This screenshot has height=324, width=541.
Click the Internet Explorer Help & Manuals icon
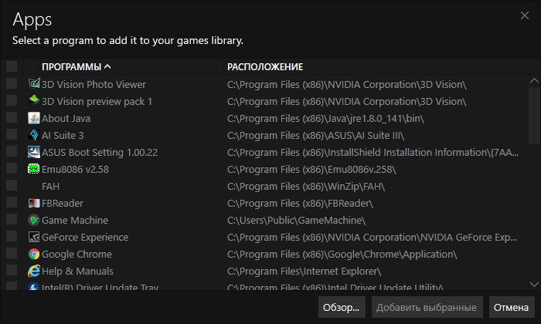pos(34,271)
